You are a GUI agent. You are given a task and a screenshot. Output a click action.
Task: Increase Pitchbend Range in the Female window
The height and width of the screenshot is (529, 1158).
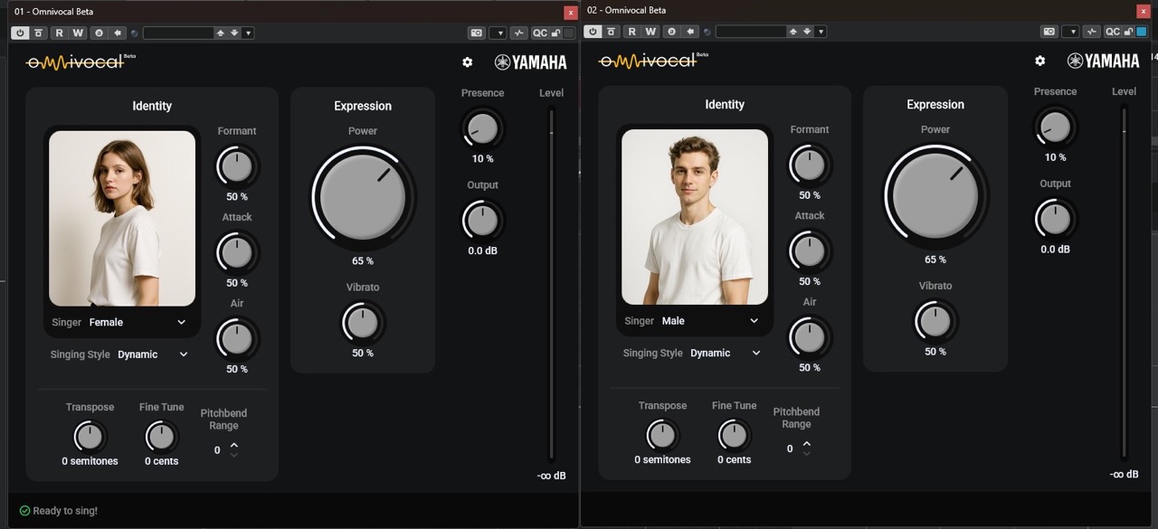tap(234, 445)
